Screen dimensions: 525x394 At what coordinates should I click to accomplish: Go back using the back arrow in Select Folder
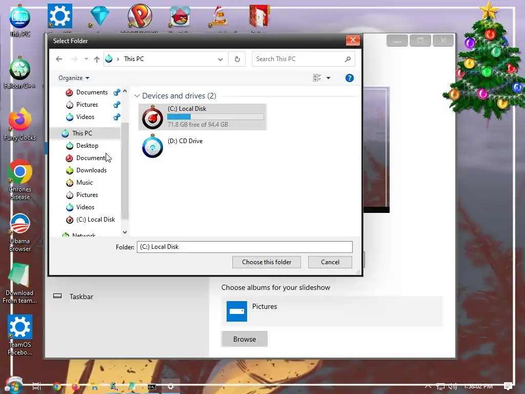click(59, 59)
